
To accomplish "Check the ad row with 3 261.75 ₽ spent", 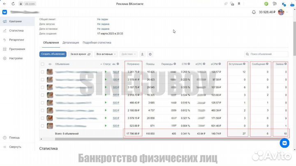I will pos(42,72).
